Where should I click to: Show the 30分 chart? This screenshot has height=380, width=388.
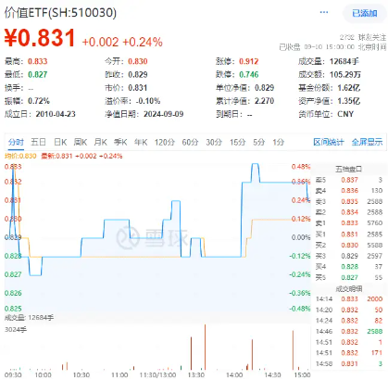tap(214, 142)
